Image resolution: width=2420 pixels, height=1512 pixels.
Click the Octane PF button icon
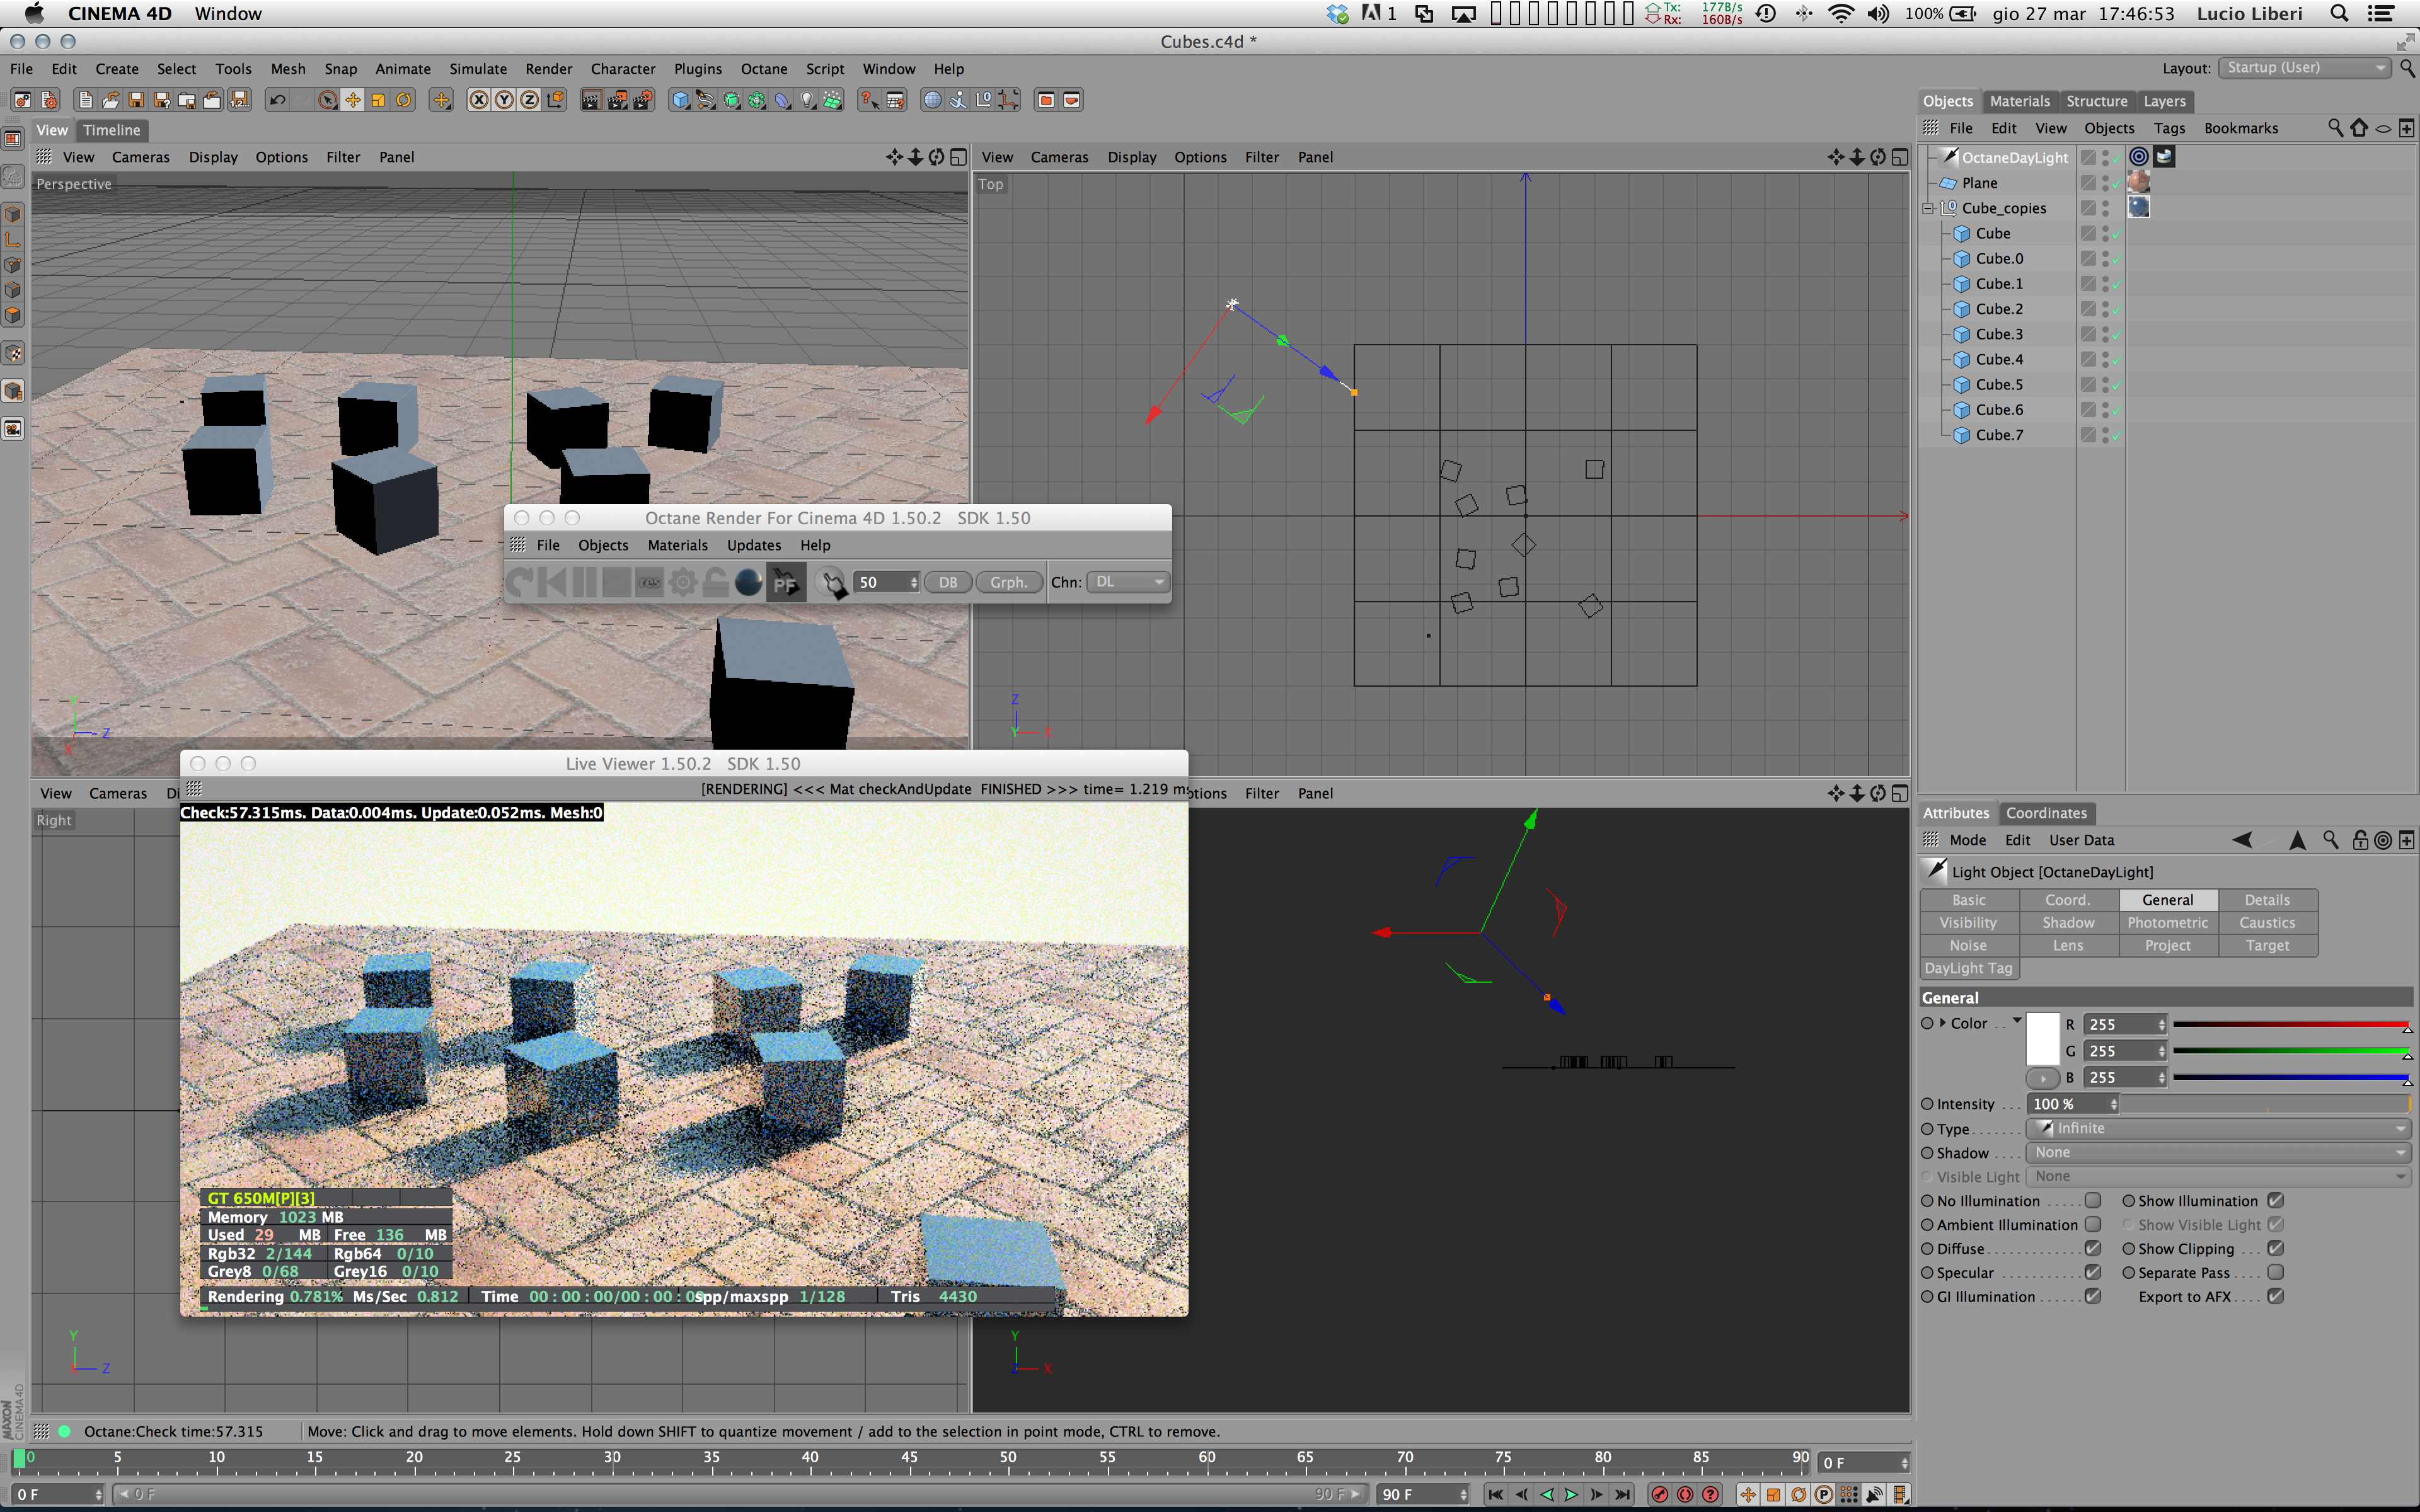(x=785, y=582)
